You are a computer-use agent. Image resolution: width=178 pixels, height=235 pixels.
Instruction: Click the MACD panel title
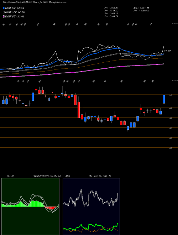(x=11, y=176)
